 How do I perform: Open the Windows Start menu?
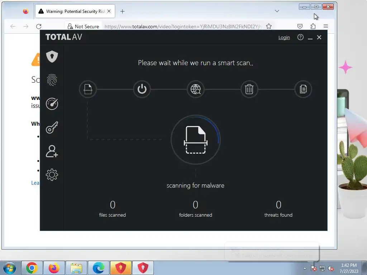[x=10, y=268]
